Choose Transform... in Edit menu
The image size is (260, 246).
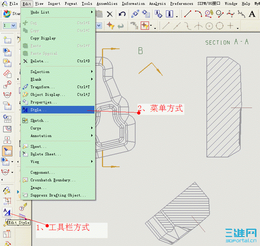click(58, 87)
